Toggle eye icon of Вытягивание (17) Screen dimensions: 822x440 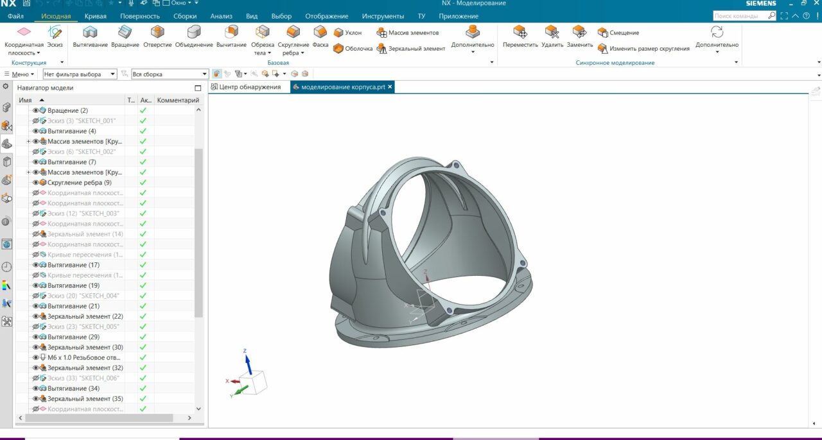[x=36, y=265]
